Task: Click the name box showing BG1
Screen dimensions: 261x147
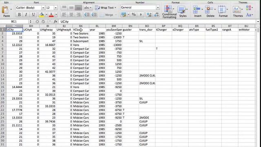Action: (14, 22)
